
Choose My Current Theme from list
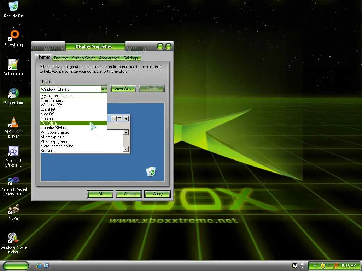[x=74, y=95]
